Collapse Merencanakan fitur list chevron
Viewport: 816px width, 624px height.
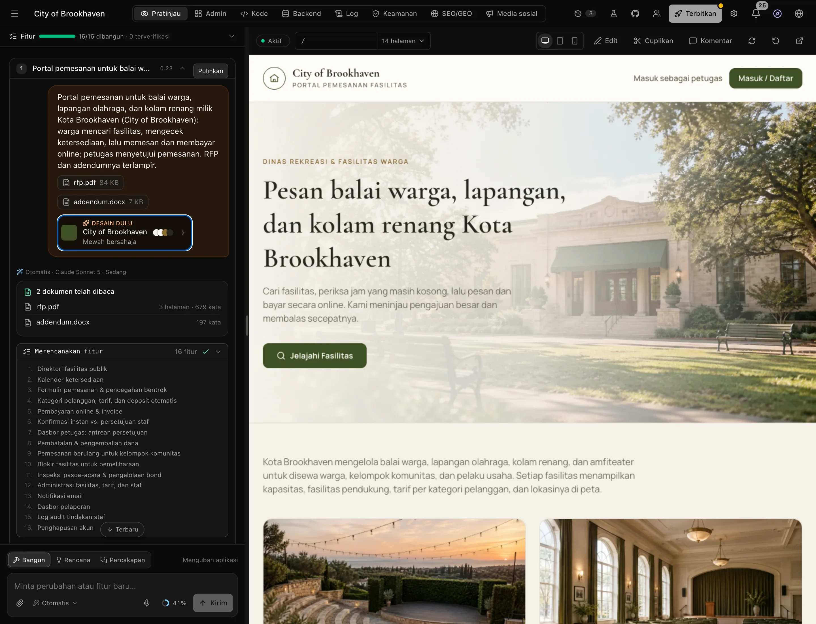coord(218,351)
